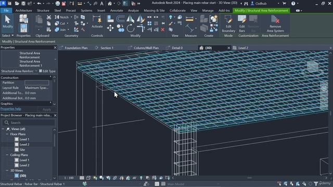Toggle Select Pinned Elements in status bar
333x187 pixels.
(291, 183)
